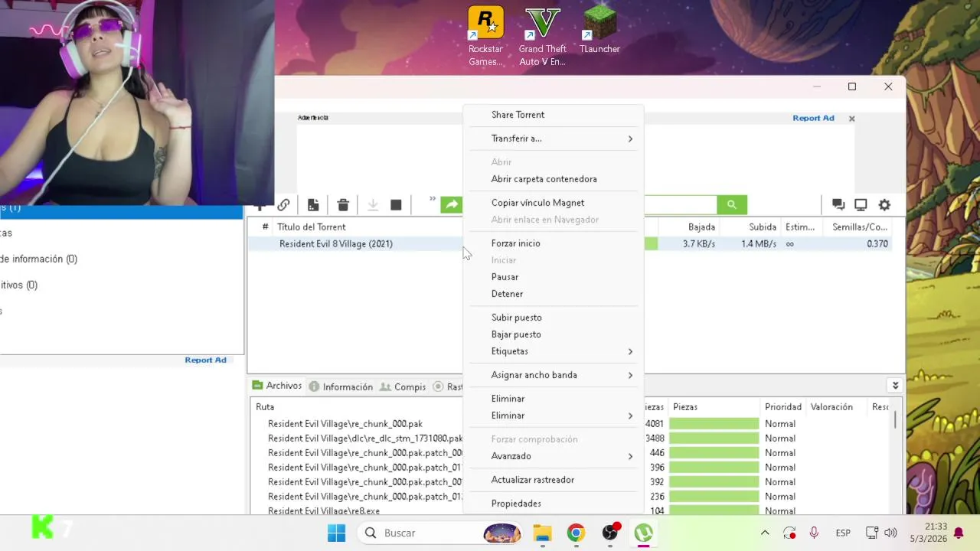Click the greyed start download arrow icon
Screen dimensions: 980x551
(x=373, y=205)
